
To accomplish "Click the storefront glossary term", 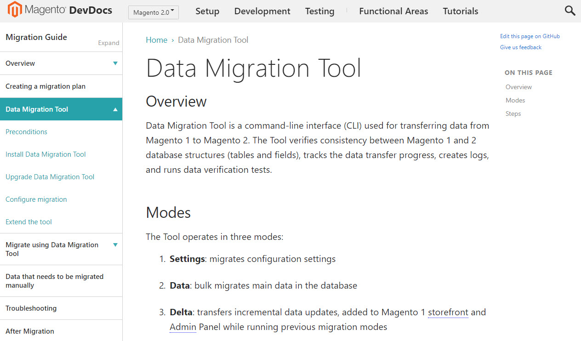I will 448,312.
